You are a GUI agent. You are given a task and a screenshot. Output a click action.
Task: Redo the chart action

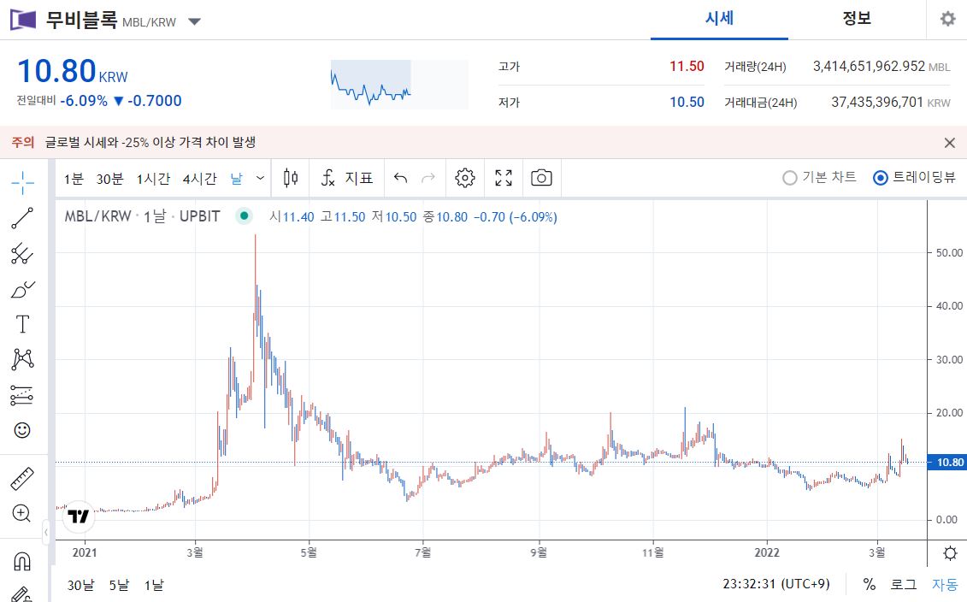(x=428, y=178)
